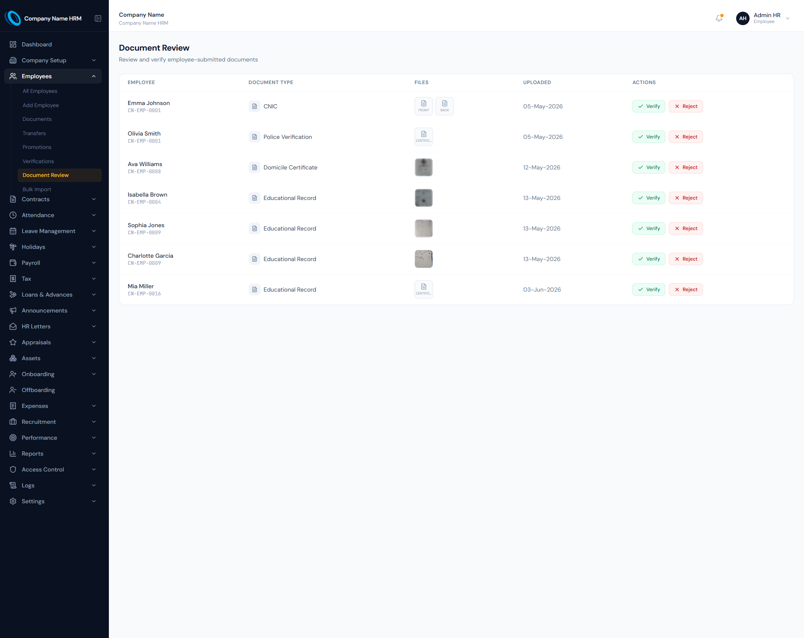Reject Isabella Brown's Educational Record
The image size is (804, 638).
pos(685,198)
